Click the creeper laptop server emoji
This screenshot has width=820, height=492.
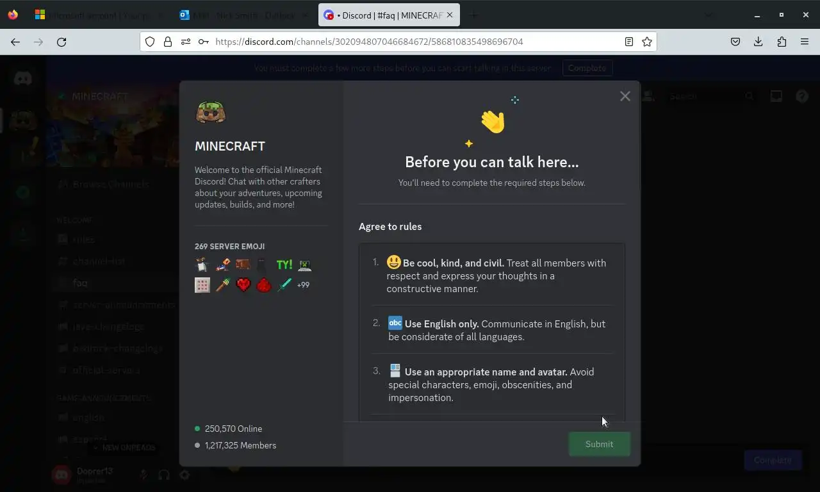click(x=304, y=265)
